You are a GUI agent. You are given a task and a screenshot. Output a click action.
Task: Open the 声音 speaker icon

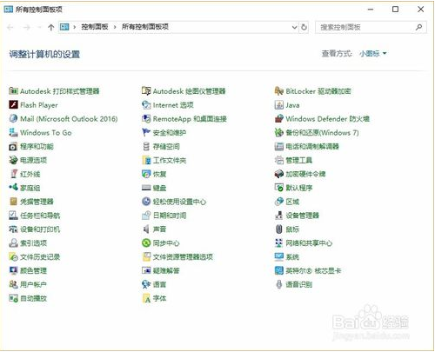146,229
